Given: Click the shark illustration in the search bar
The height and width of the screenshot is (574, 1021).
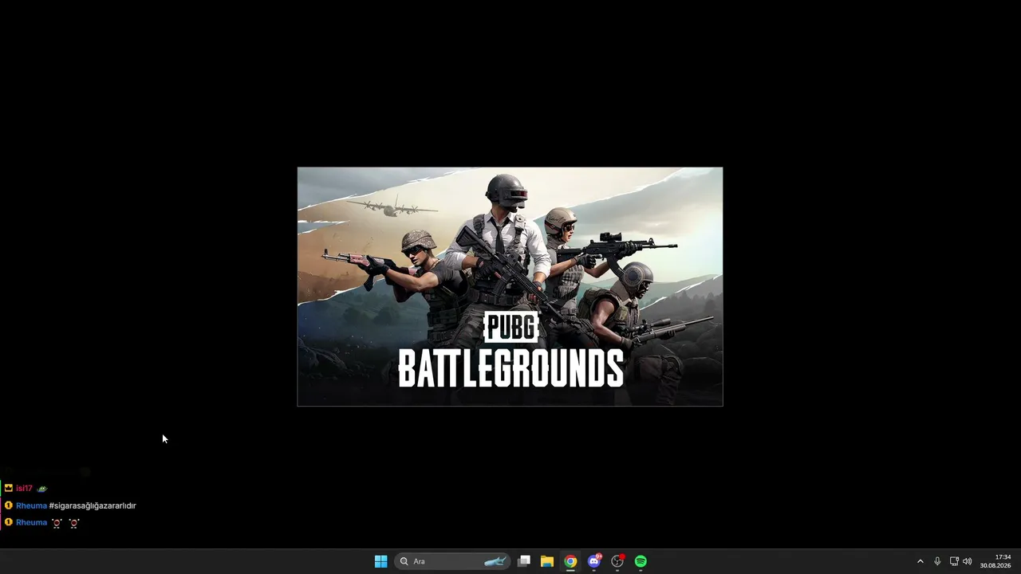Looking at the screenshot, I should point(495,561).
